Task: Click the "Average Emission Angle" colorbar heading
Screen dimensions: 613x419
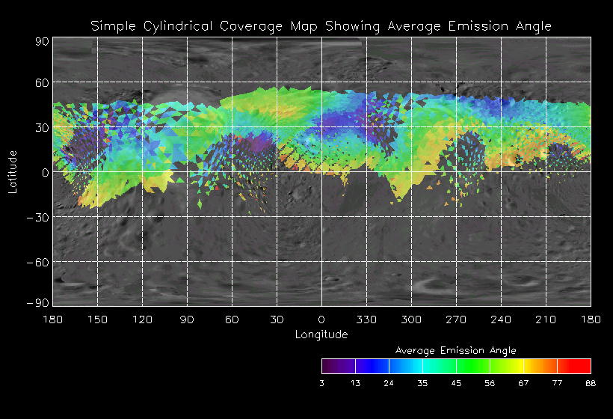Action: coord(455,350)
